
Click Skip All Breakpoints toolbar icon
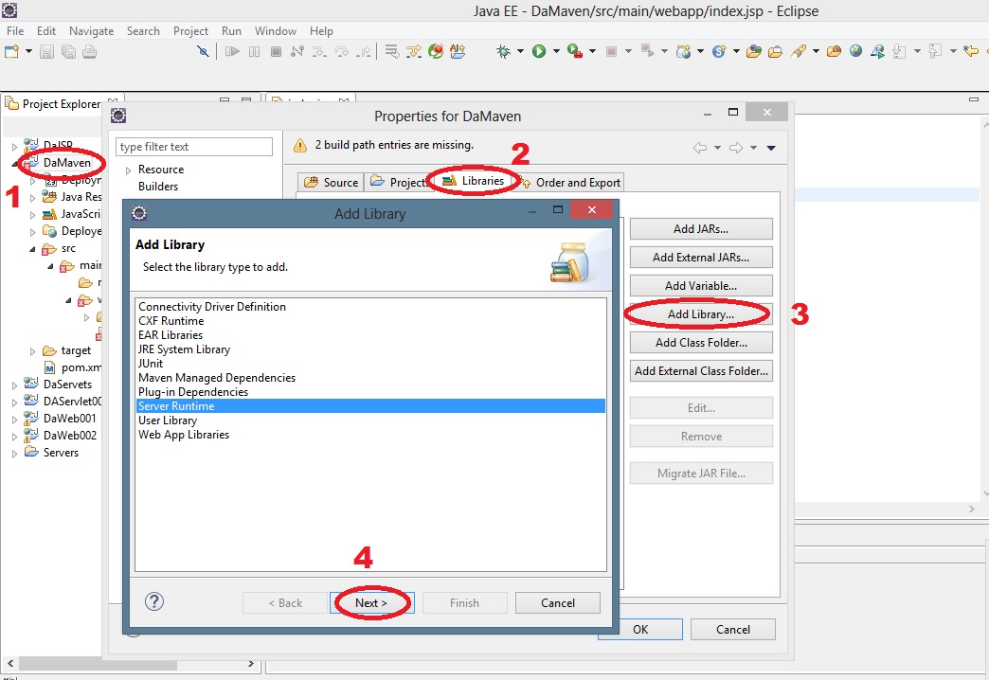pyautogui.click(x=203, y=51)
